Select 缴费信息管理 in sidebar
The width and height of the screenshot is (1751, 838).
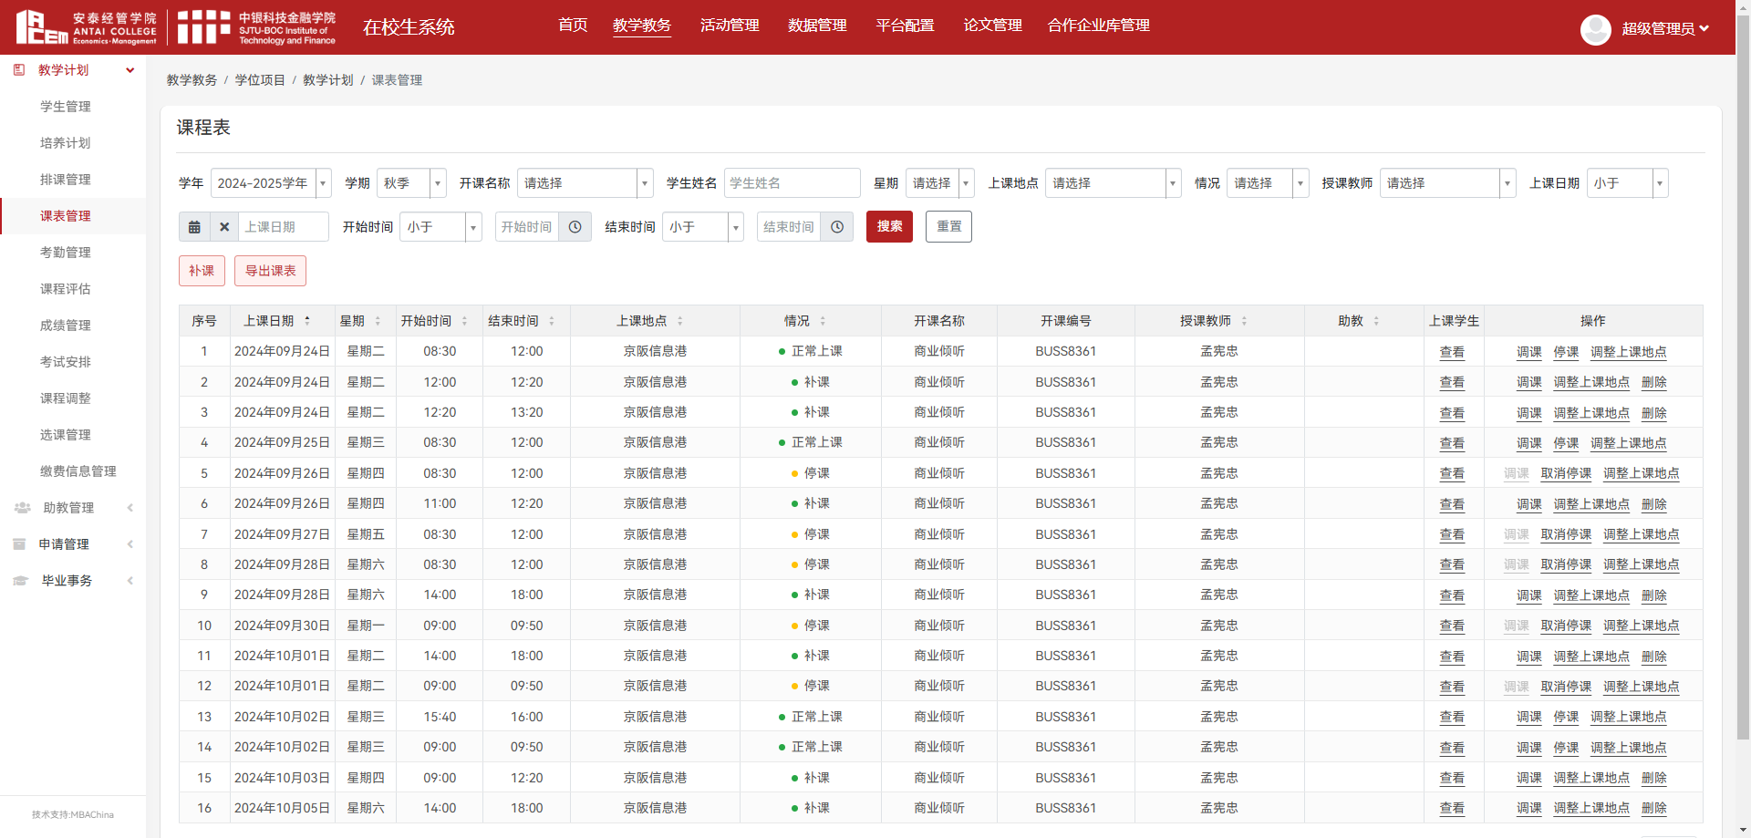(78, 471)
